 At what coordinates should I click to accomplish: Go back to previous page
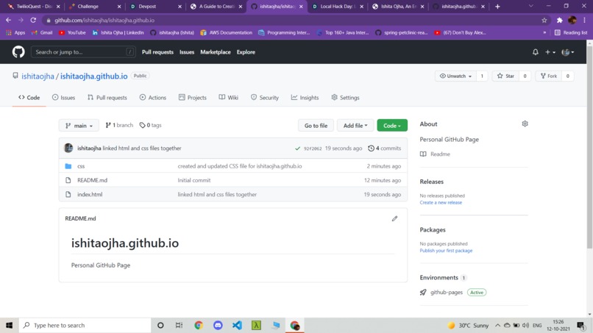tap(8, 20)
